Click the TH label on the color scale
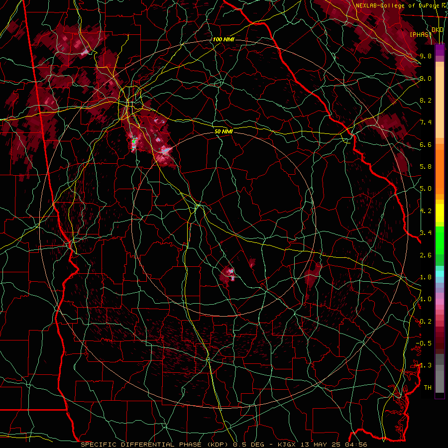This screenshot has height=448, width=448. click(x=428, y=388)
